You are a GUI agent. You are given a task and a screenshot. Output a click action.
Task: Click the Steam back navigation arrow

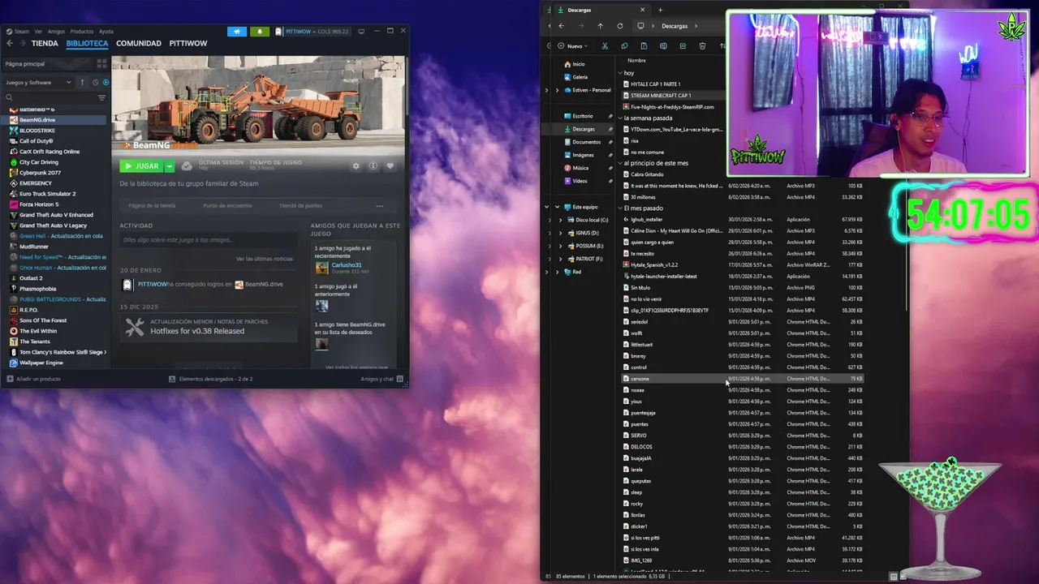pyautogui.click(x=10, y=43)
